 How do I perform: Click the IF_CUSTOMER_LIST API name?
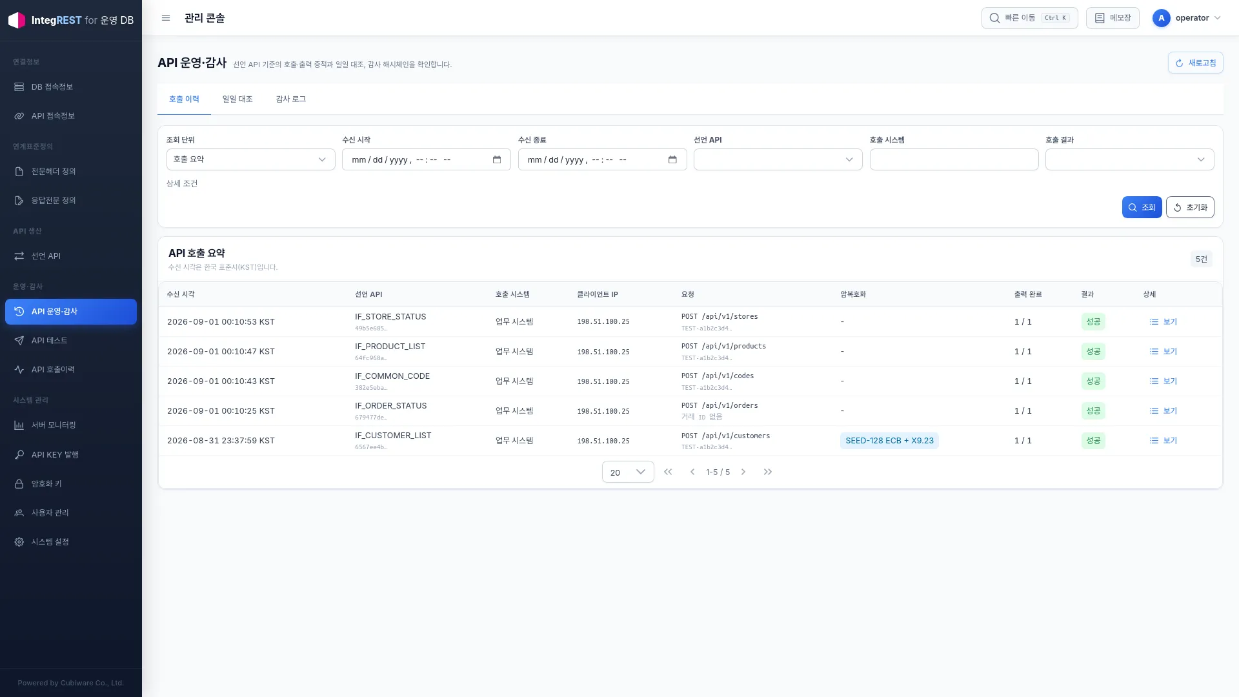393,436
